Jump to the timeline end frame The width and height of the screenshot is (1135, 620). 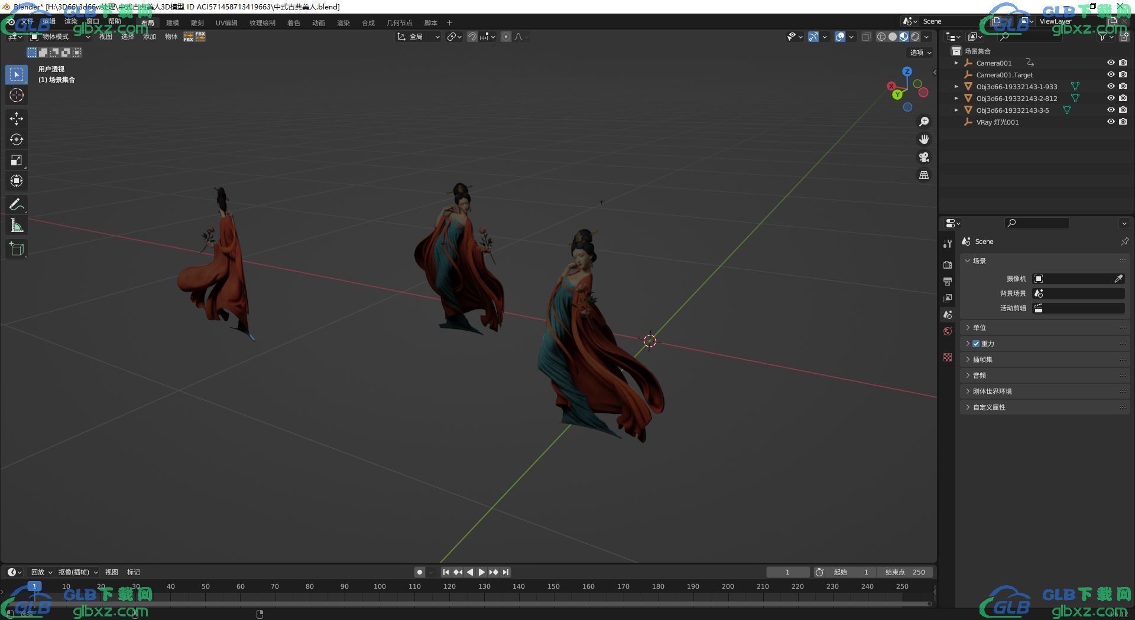pyautogui.click(x=505, y=572)
